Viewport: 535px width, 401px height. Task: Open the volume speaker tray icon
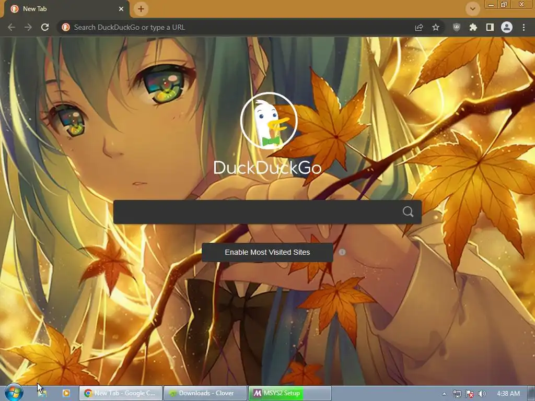482,394
